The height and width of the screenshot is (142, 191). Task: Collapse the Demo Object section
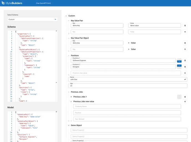(69, 125)
